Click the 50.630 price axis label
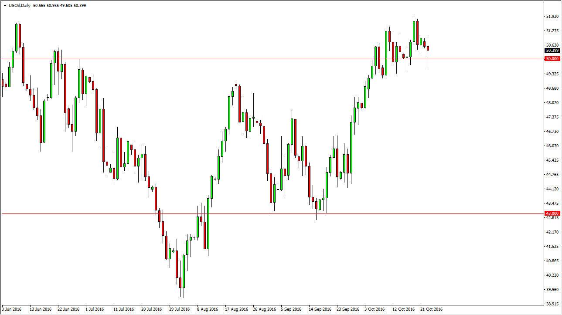The height and width of the screenshot is (315, 562). click(552, 45)
